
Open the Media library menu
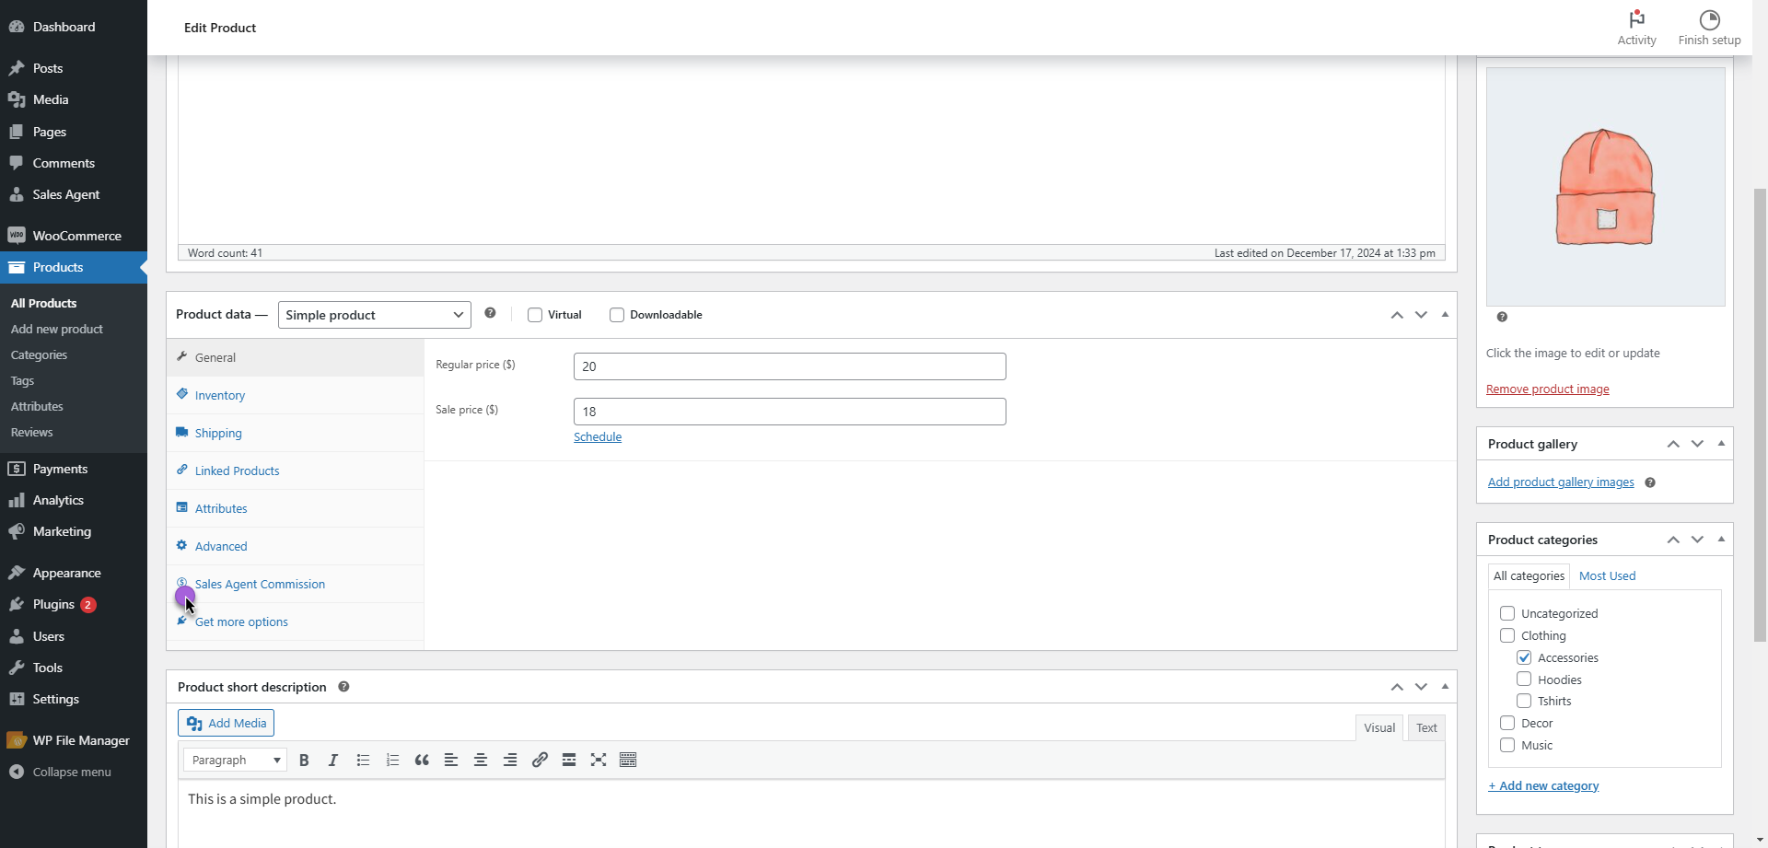74,99
